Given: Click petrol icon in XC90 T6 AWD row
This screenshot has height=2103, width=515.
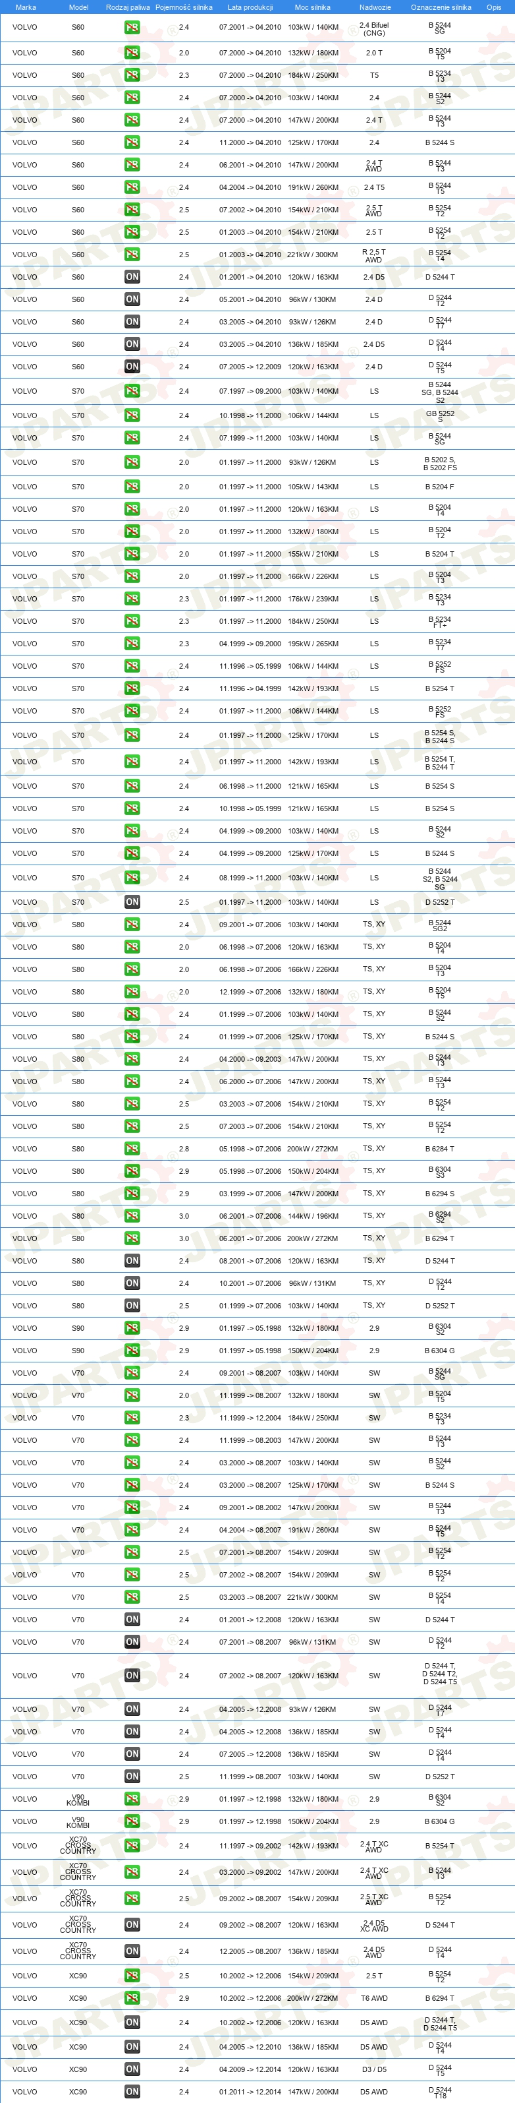Looking at the screenshot, I should click(132, 1999).
